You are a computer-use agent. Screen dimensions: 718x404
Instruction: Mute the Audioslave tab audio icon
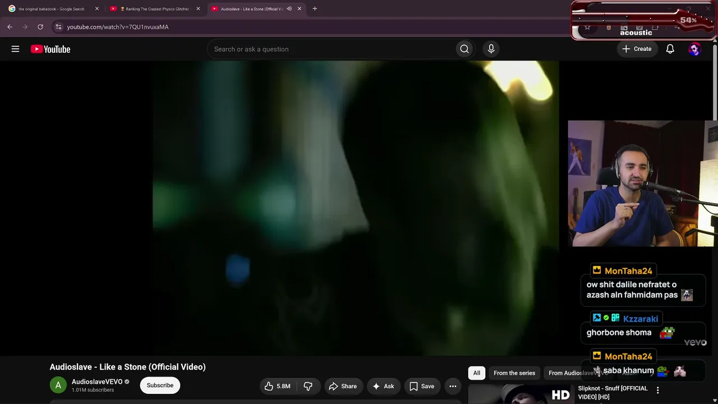click(x=289, y=8)
